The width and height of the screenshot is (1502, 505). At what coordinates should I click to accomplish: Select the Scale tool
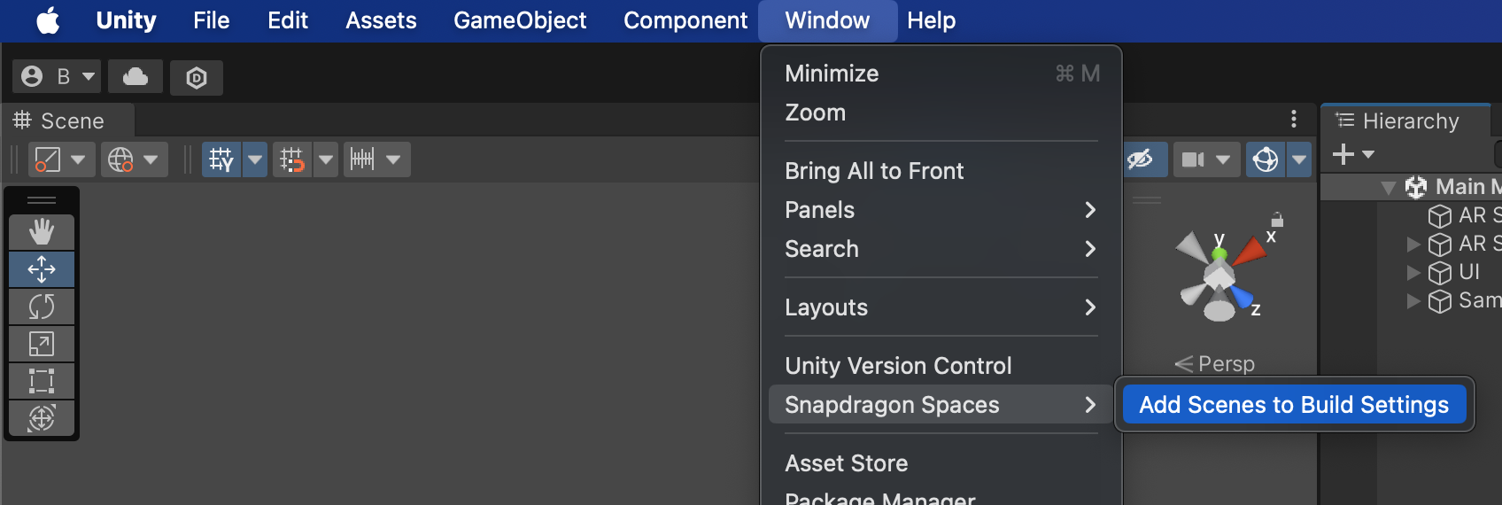[42, 344]
